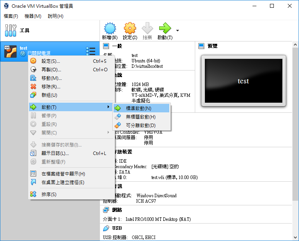Click Intel PRO/1000 MT Desktop (NAT) text

[158, 219]
